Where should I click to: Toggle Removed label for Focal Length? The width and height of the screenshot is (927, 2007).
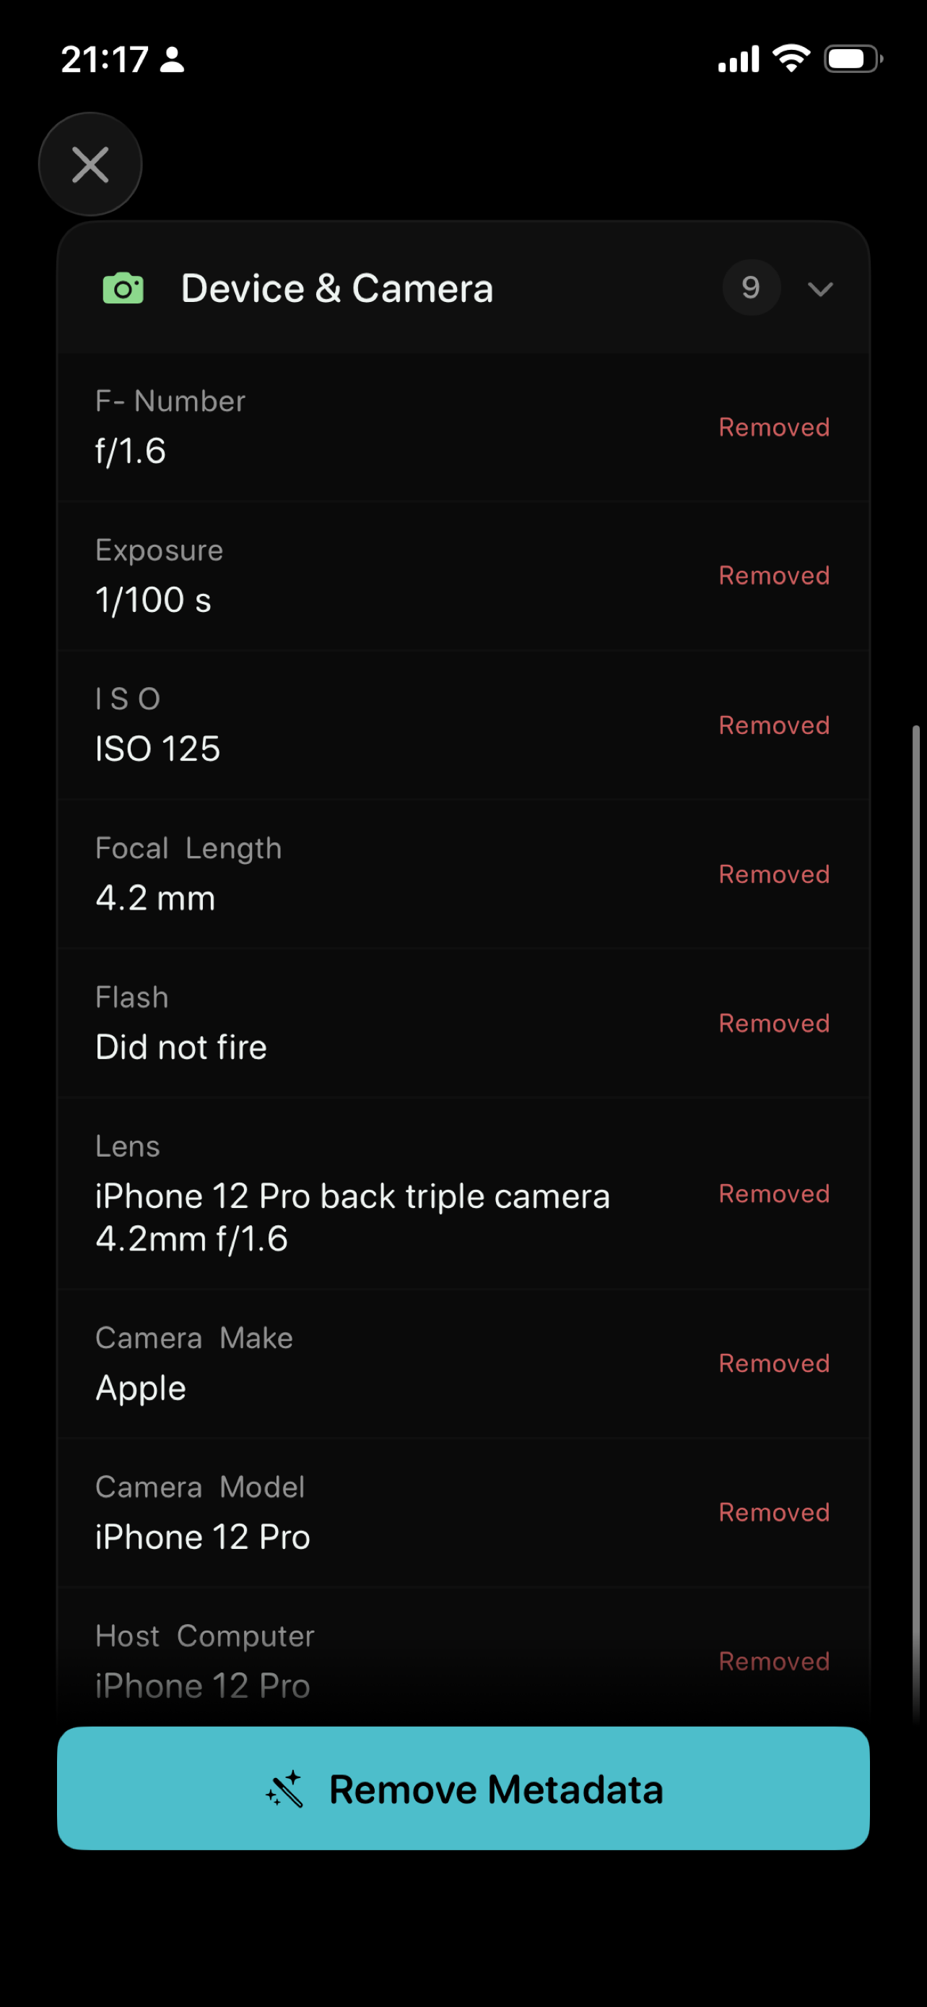[x=774, y=874]
